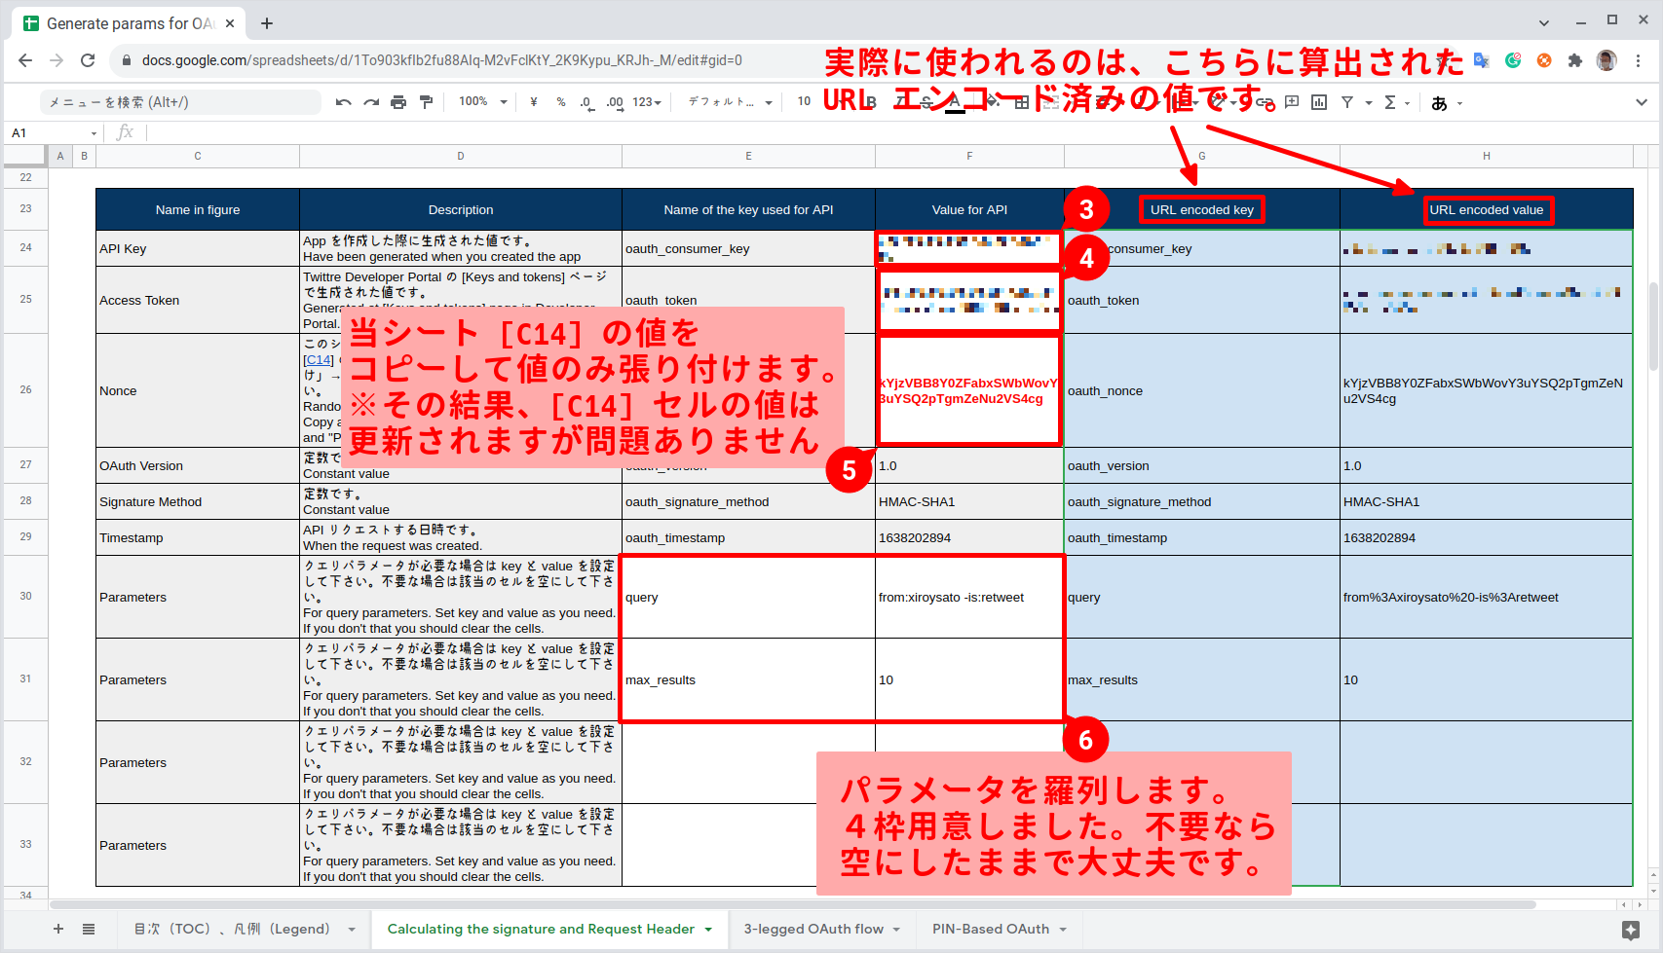Open the text color picker

(x=955, y=101)
